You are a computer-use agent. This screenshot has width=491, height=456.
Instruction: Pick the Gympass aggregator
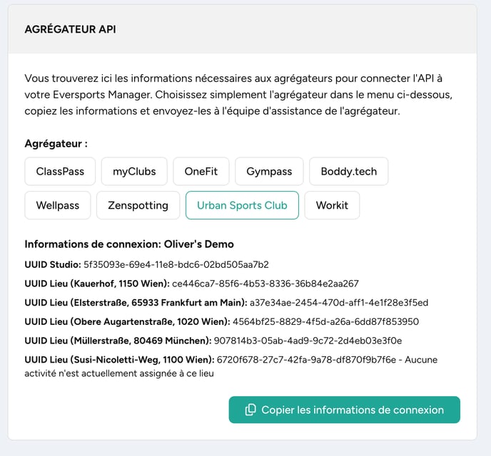(269, 171)
